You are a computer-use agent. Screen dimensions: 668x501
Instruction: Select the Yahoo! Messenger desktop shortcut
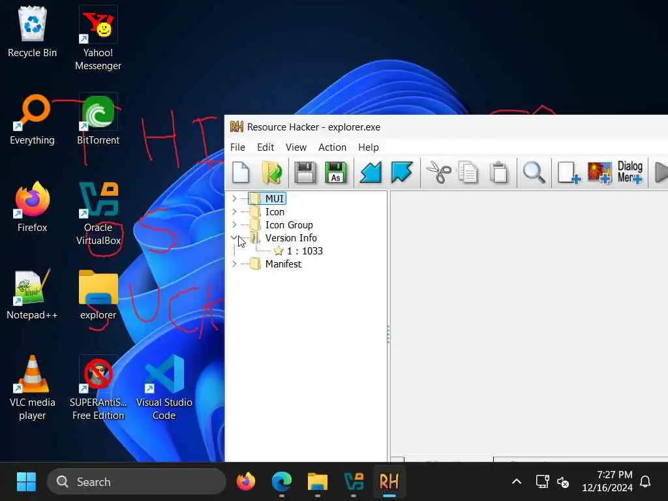[x=98, y=38]
